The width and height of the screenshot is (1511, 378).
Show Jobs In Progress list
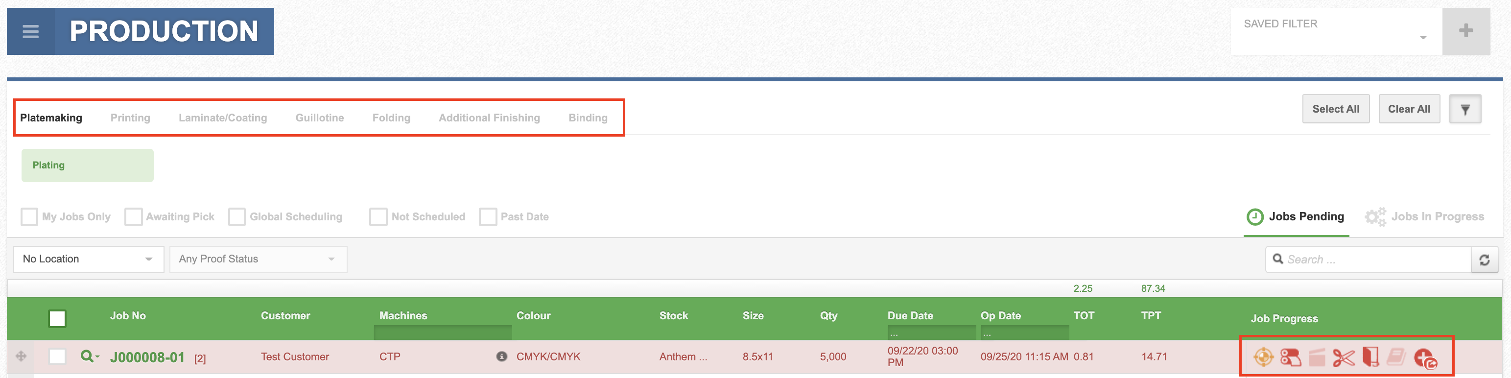(x=1425, y=216)
